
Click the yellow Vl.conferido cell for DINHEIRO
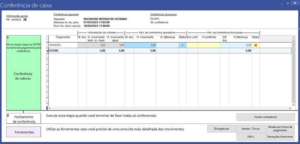pyautogui.click(x=209, y=45)
